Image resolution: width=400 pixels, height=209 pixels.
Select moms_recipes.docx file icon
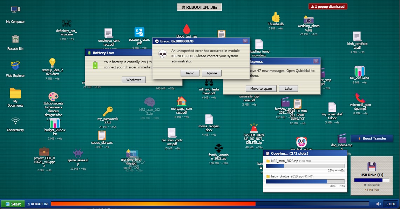coord(209,119)
